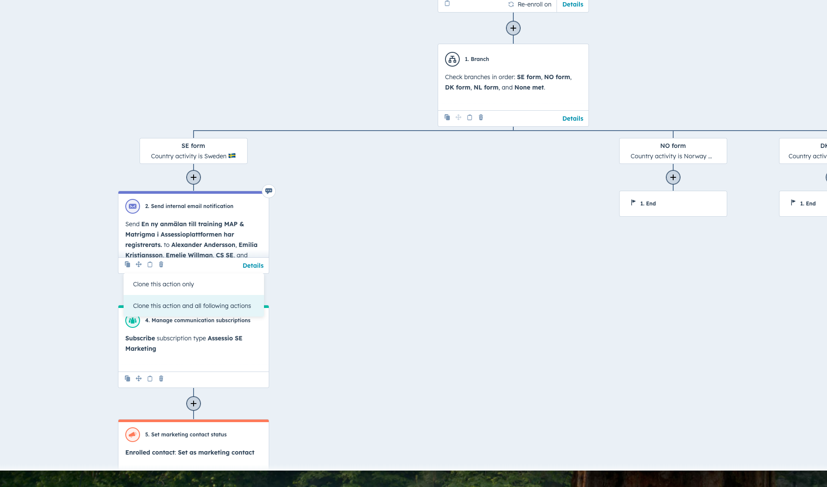The image size is (827, 487).
Task: Click the move icon on the Send internal email card
Action: (x=139, y=264)
